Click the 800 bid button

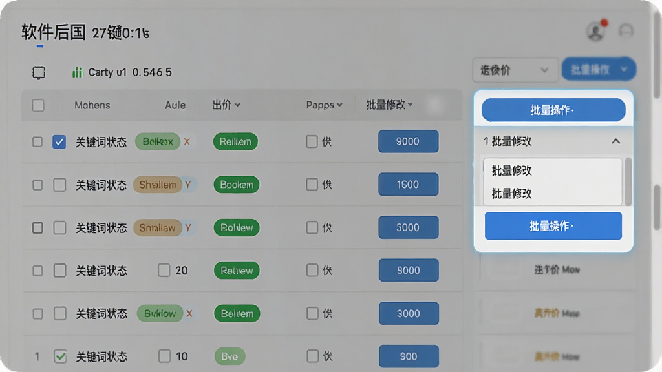(x=409, y=356)
